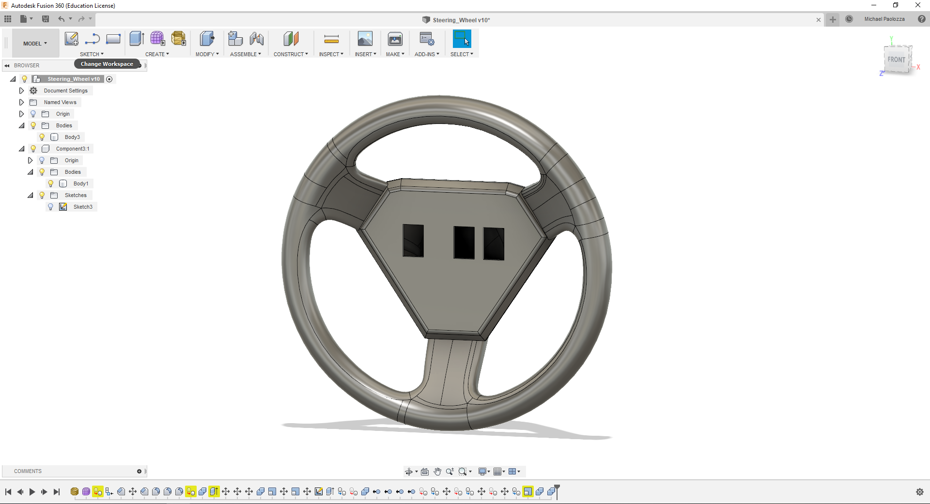Click the Joint tool icon
930x504 pixels.
coord(257,39)
